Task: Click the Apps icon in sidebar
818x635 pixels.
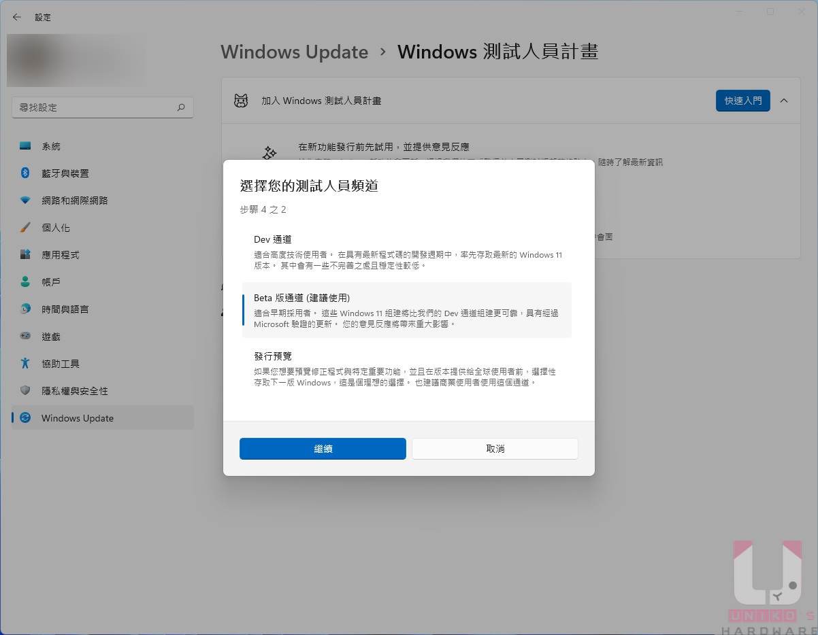Action: [x=25, y=255]
